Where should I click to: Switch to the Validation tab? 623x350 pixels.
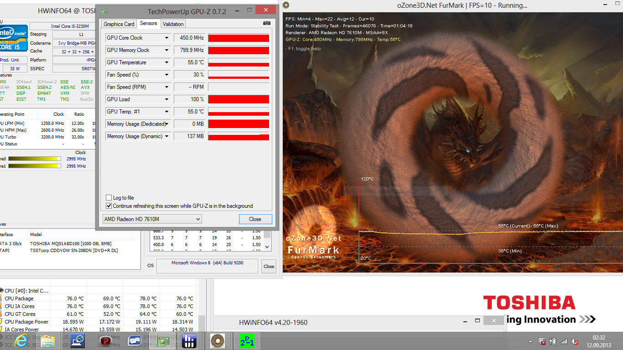173,24
